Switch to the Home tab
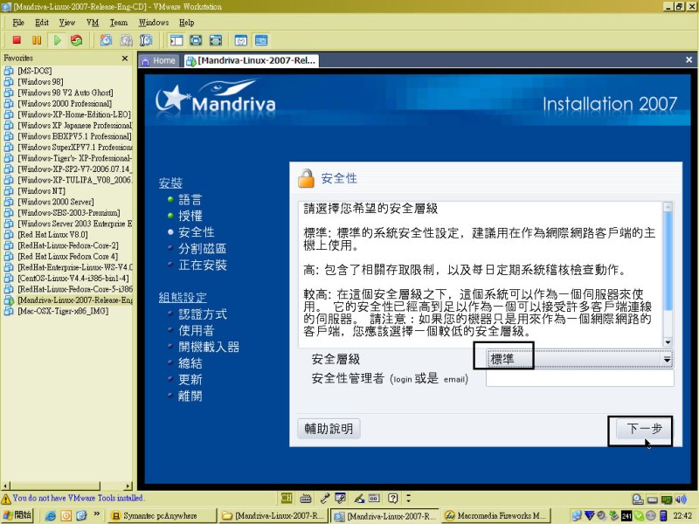 click(x=159, y=60)
